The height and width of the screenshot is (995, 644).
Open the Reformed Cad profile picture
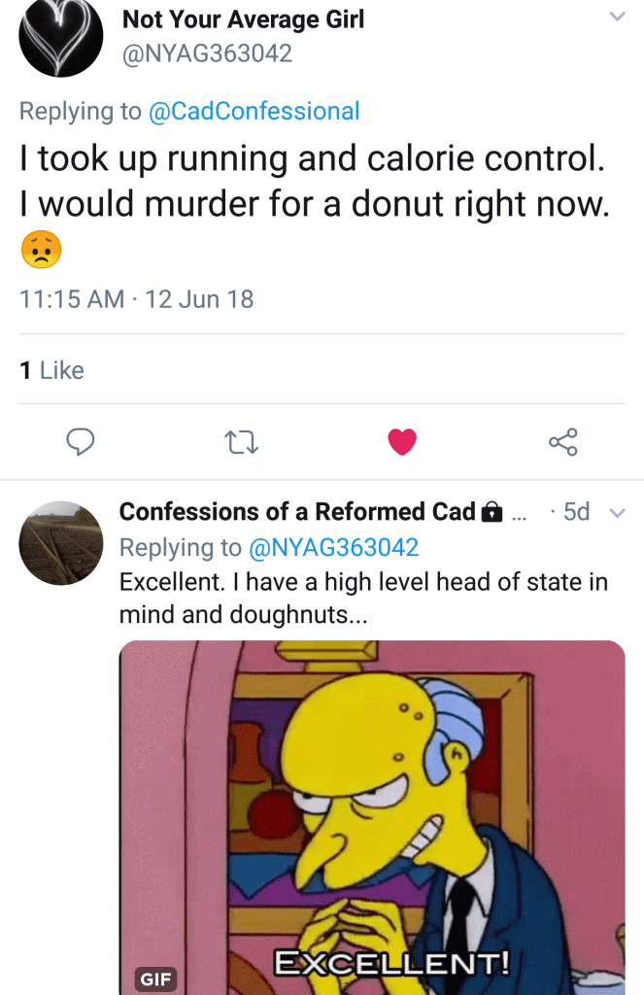61,542
